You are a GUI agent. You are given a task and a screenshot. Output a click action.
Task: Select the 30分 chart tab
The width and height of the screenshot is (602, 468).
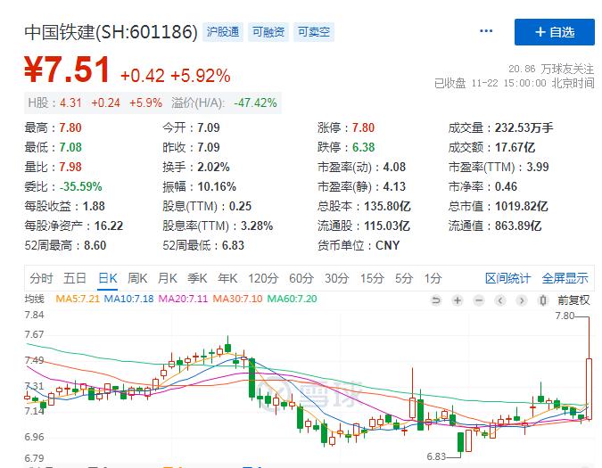click(337, 278)
